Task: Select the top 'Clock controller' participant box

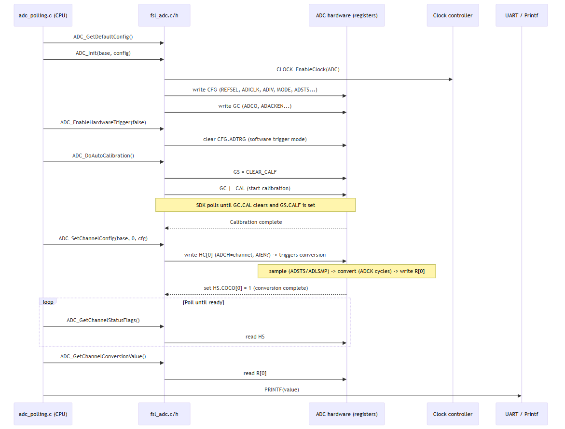Action: pyautogui.click(x=453, y=15)
